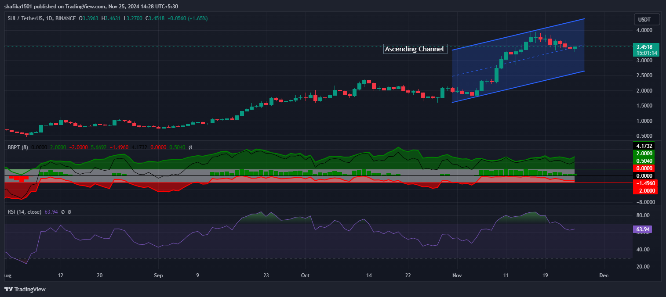Click the open price value O3.3963
Image resolution: width=666 pixels, height=297 pixels.
89,18
